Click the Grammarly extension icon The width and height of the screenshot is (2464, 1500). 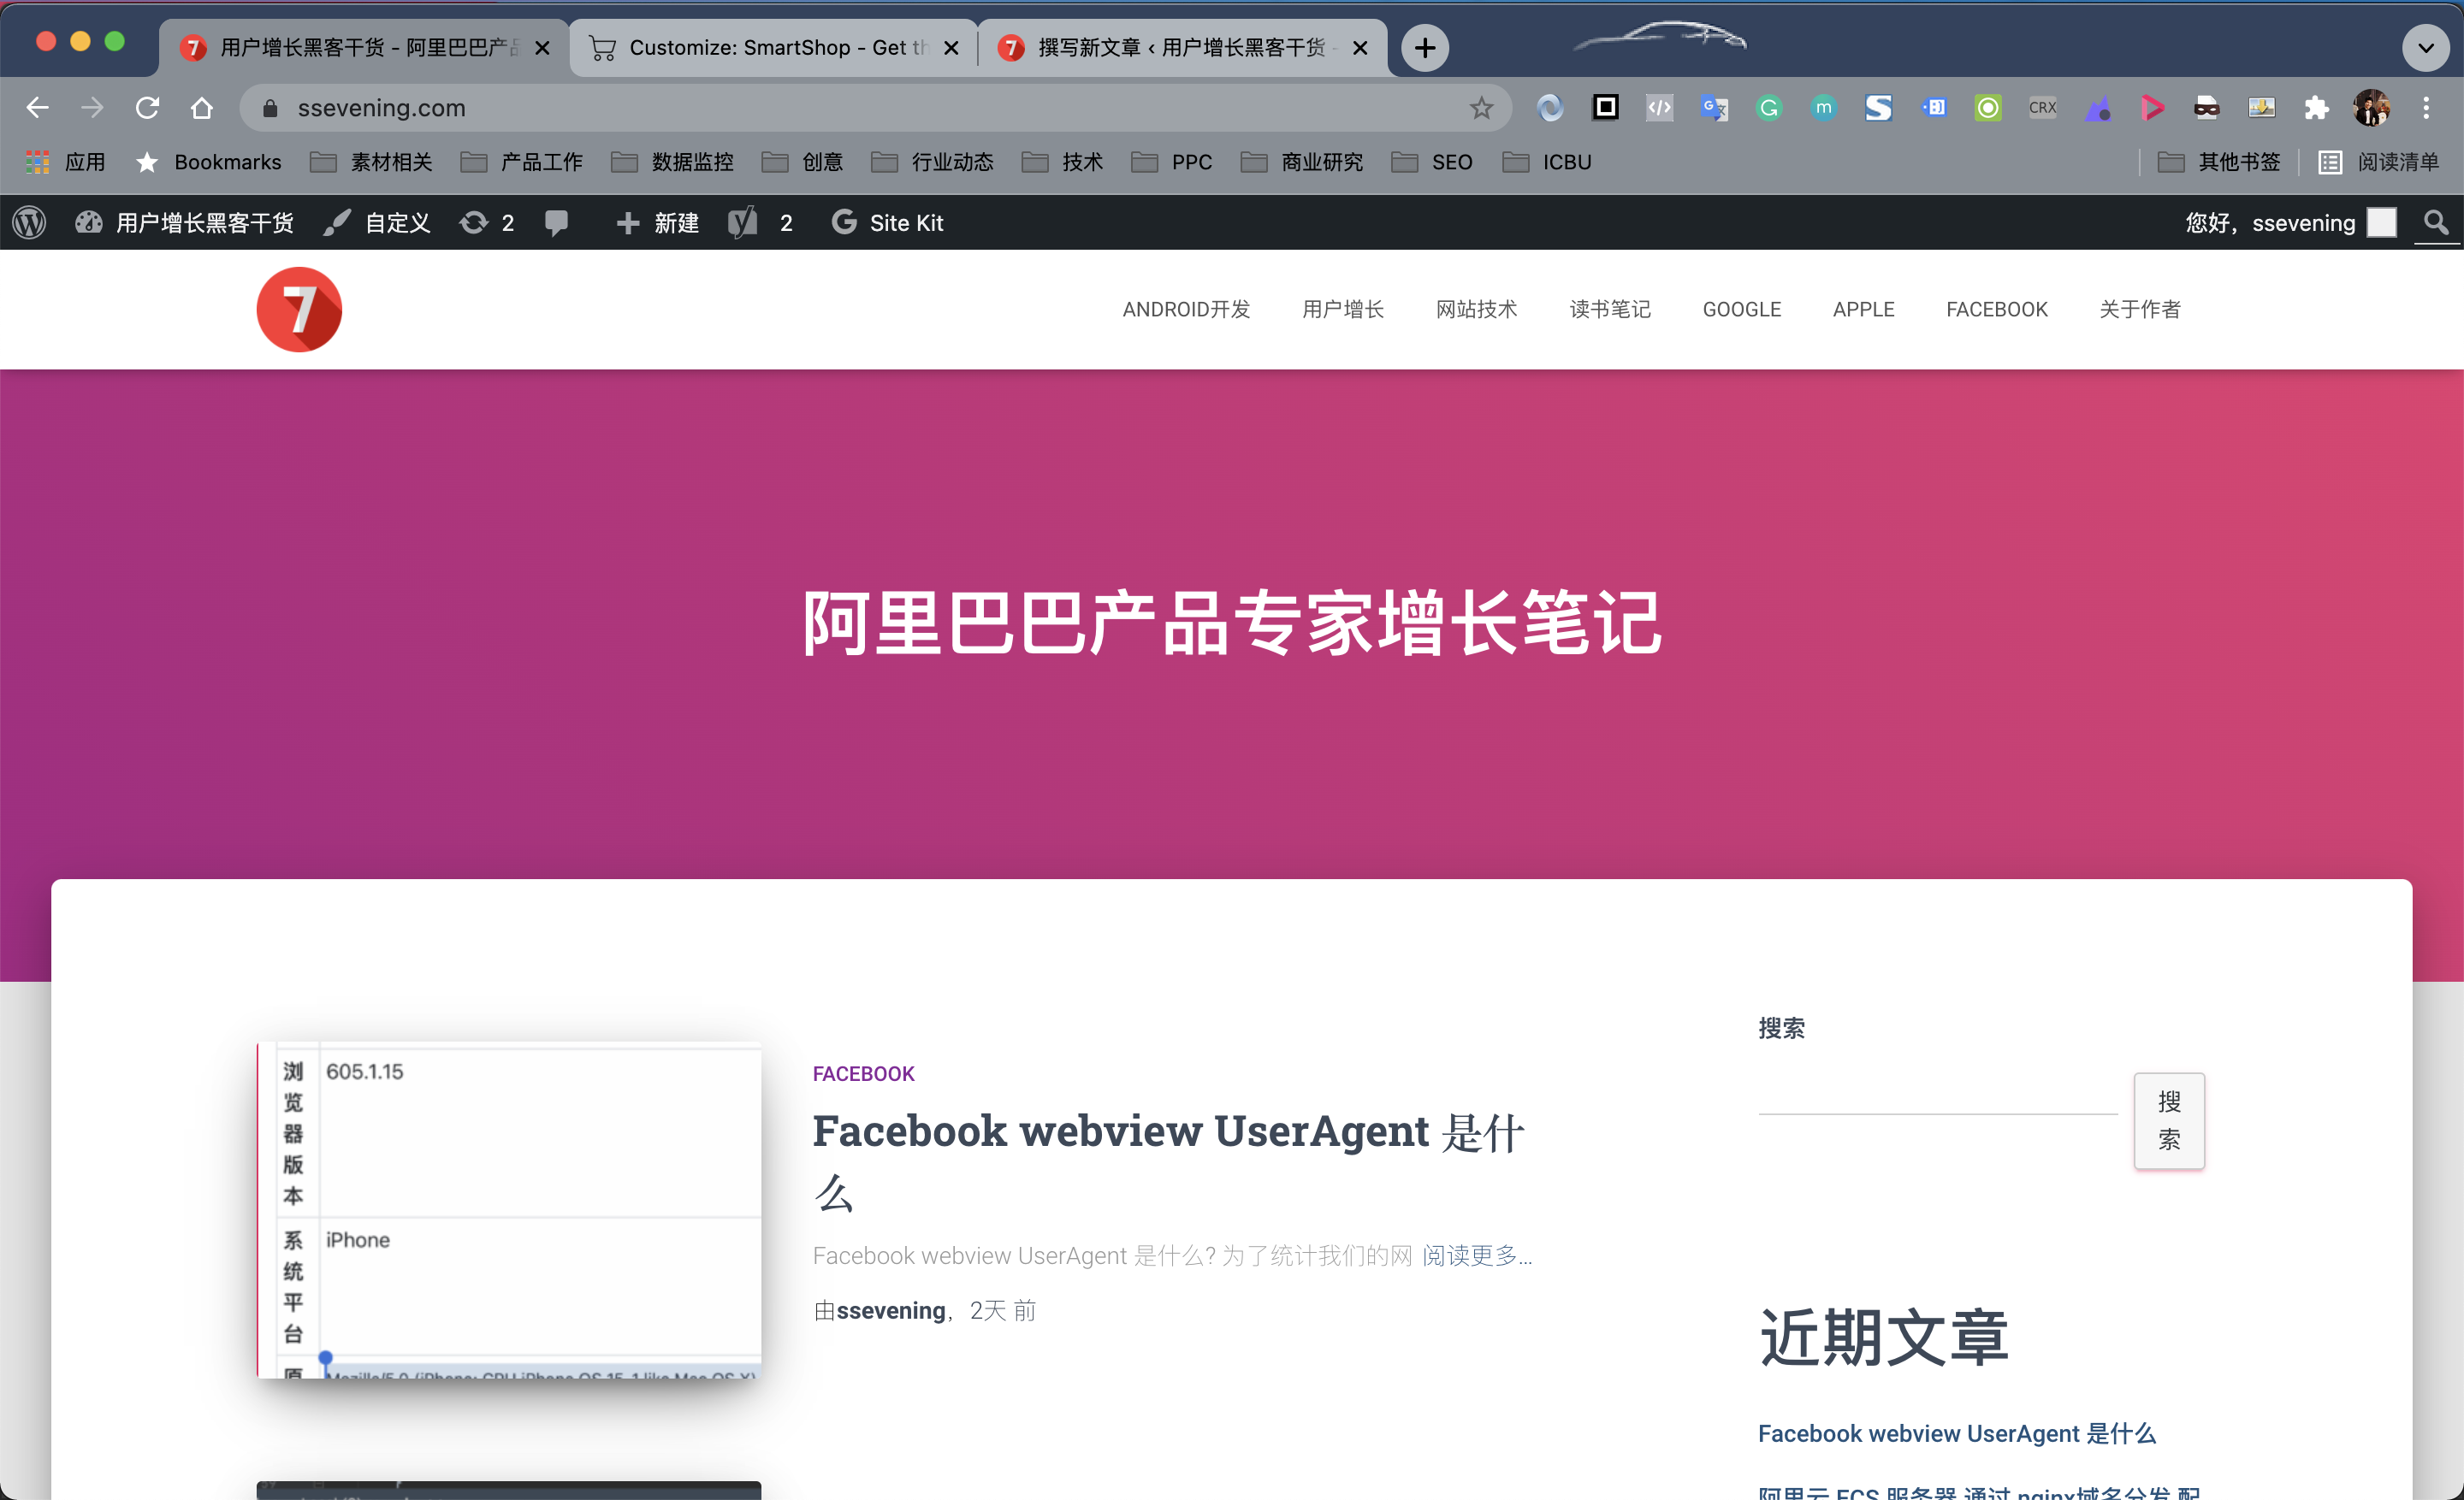[x=1769, y=107]
